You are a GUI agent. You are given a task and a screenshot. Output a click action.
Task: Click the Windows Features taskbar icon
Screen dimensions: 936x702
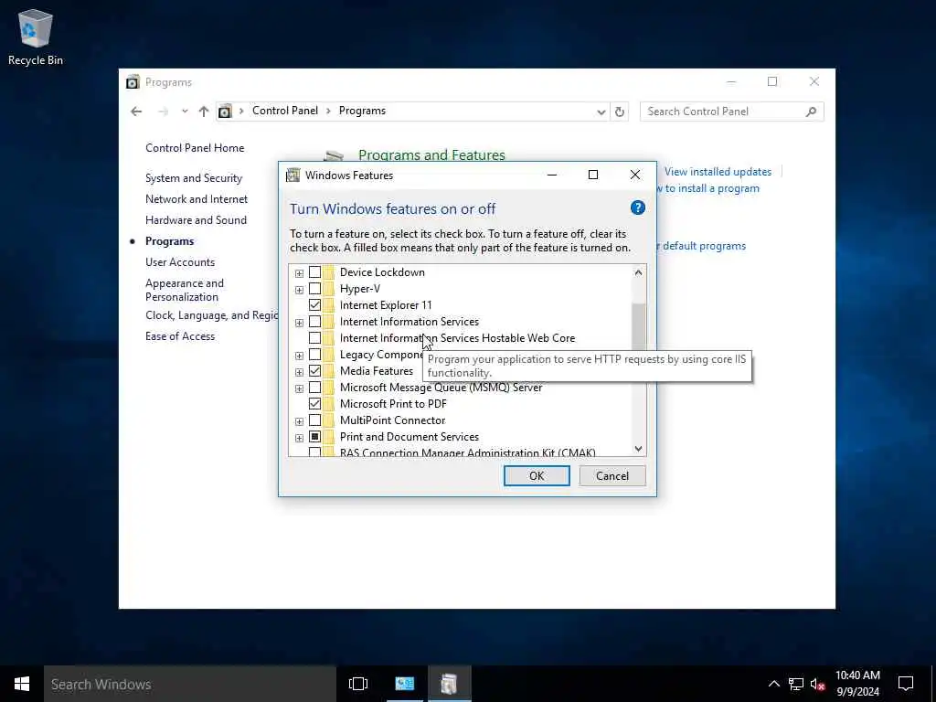click(449, 684)
